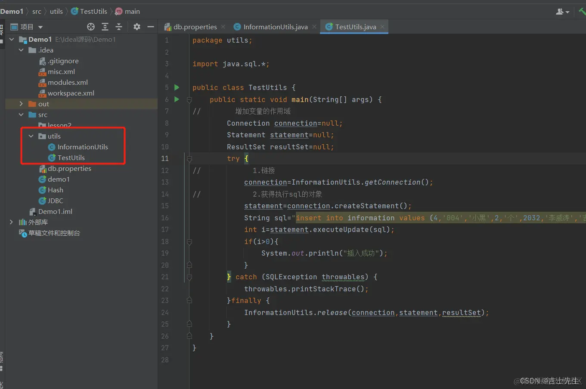Image resolution: width=586 pixels, height=389 pixels.
Task: Switch to the InformationUtils.java tab
Action: [271, 27]
